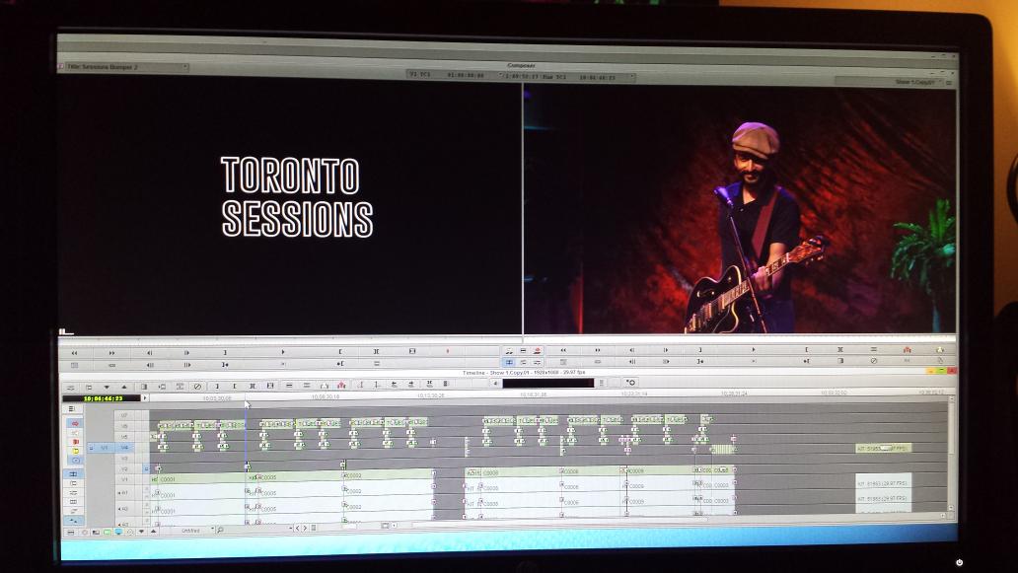The image size is (1018, 573).
Task: Go to OUT point in record monitor
Action: point(700,361)
